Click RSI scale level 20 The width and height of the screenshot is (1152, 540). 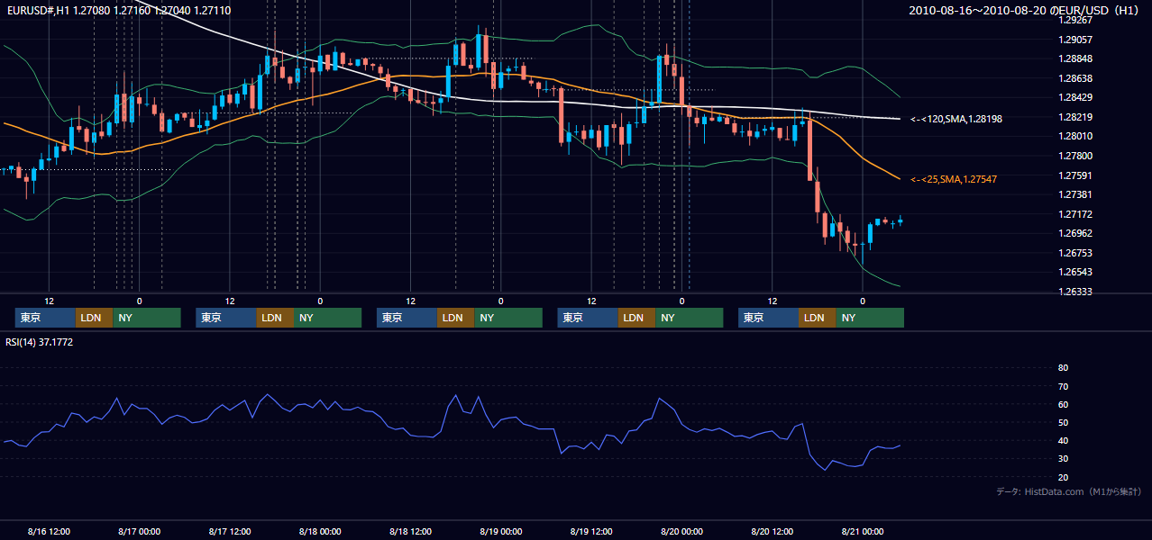[1063, 477]
